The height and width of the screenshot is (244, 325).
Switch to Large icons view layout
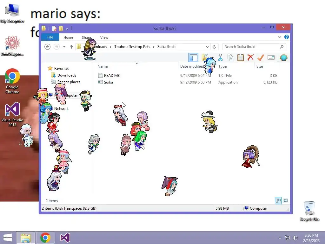pos(285,200)
